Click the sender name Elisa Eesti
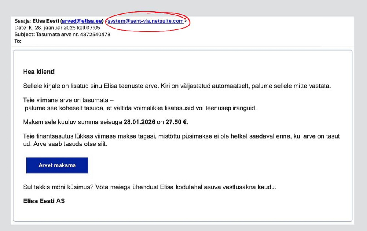Image resolution: width=367 pixels, height=231 pixels. pyautogui.click(x=46, y=21)
